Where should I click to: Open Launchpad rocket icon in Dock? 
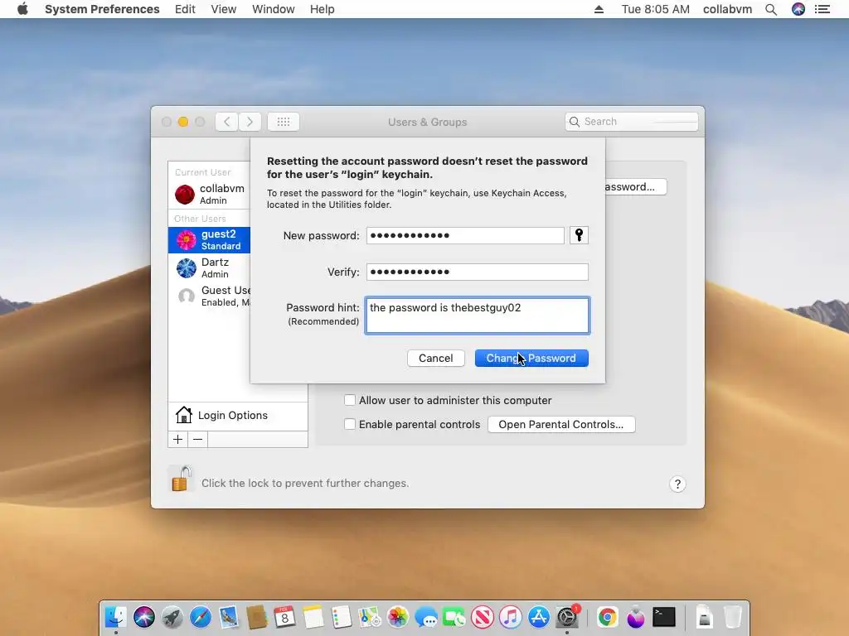172,617
